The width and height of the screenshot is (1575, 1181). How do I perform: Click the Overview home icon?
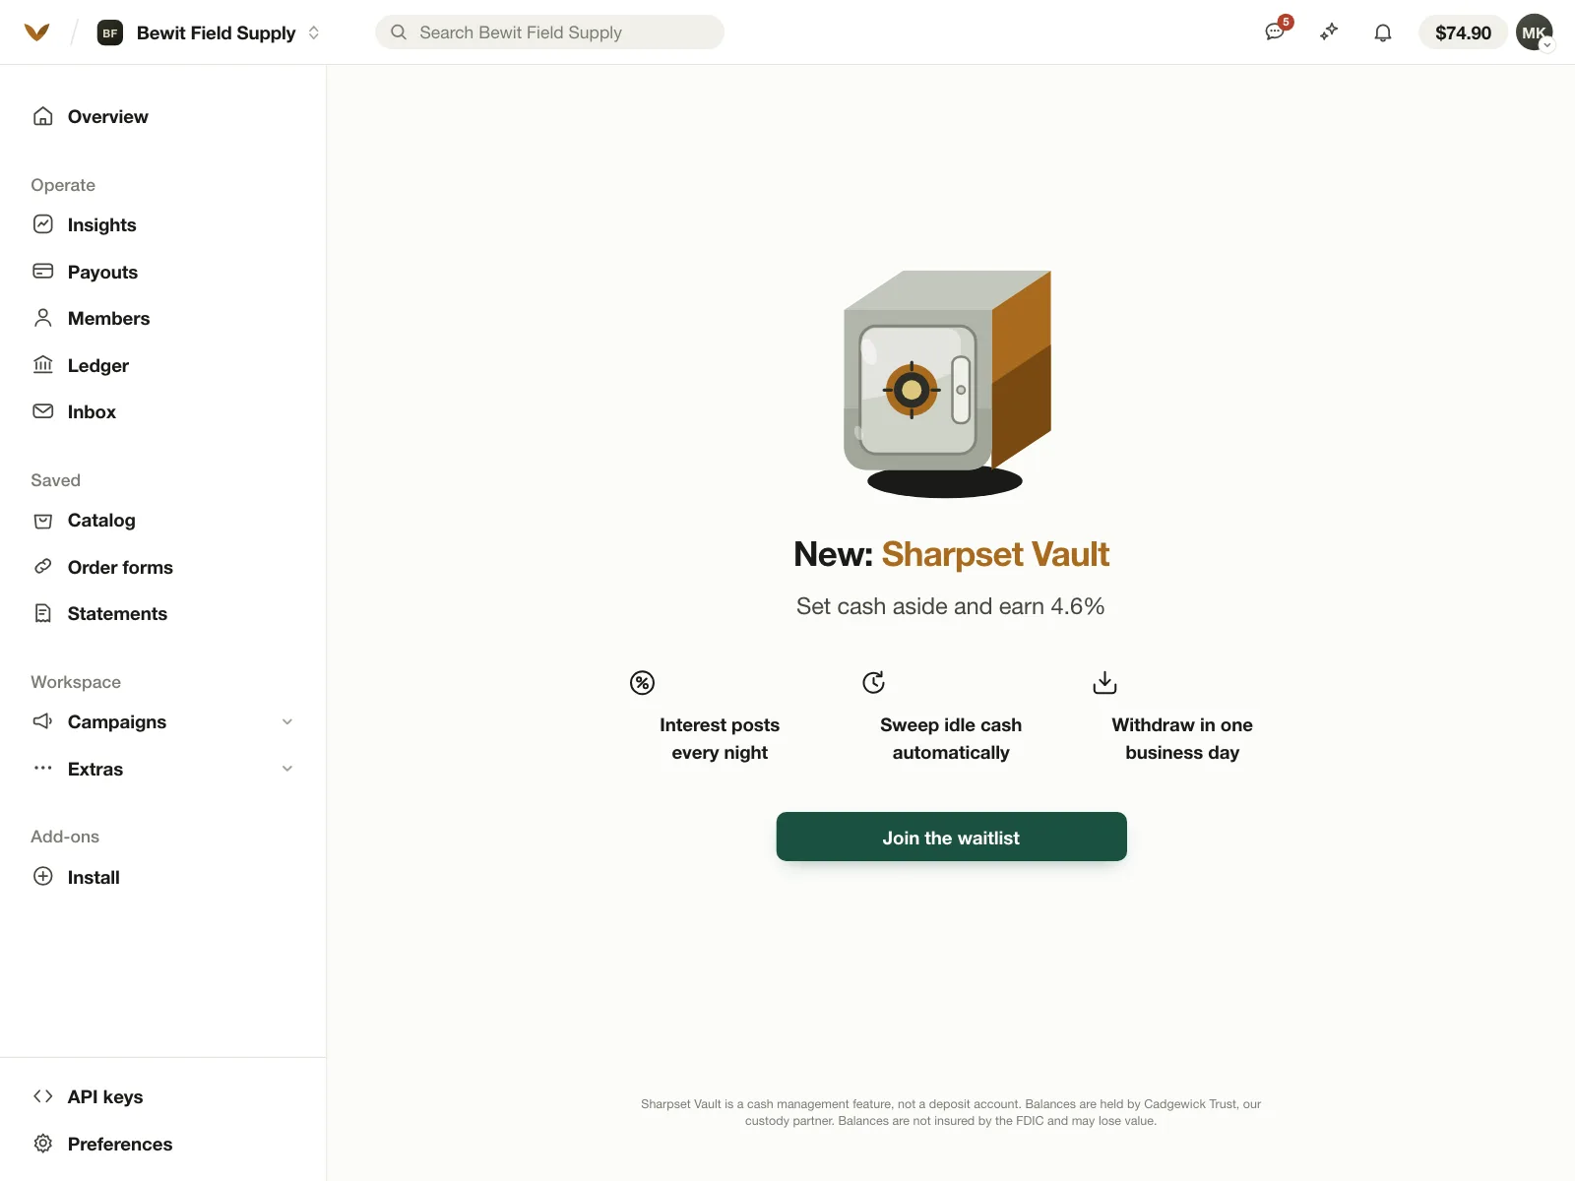point(43,116)
